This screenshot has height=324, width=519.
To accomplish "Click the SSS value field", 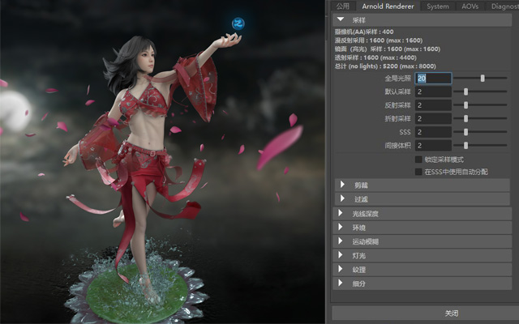I will point(433,132).
